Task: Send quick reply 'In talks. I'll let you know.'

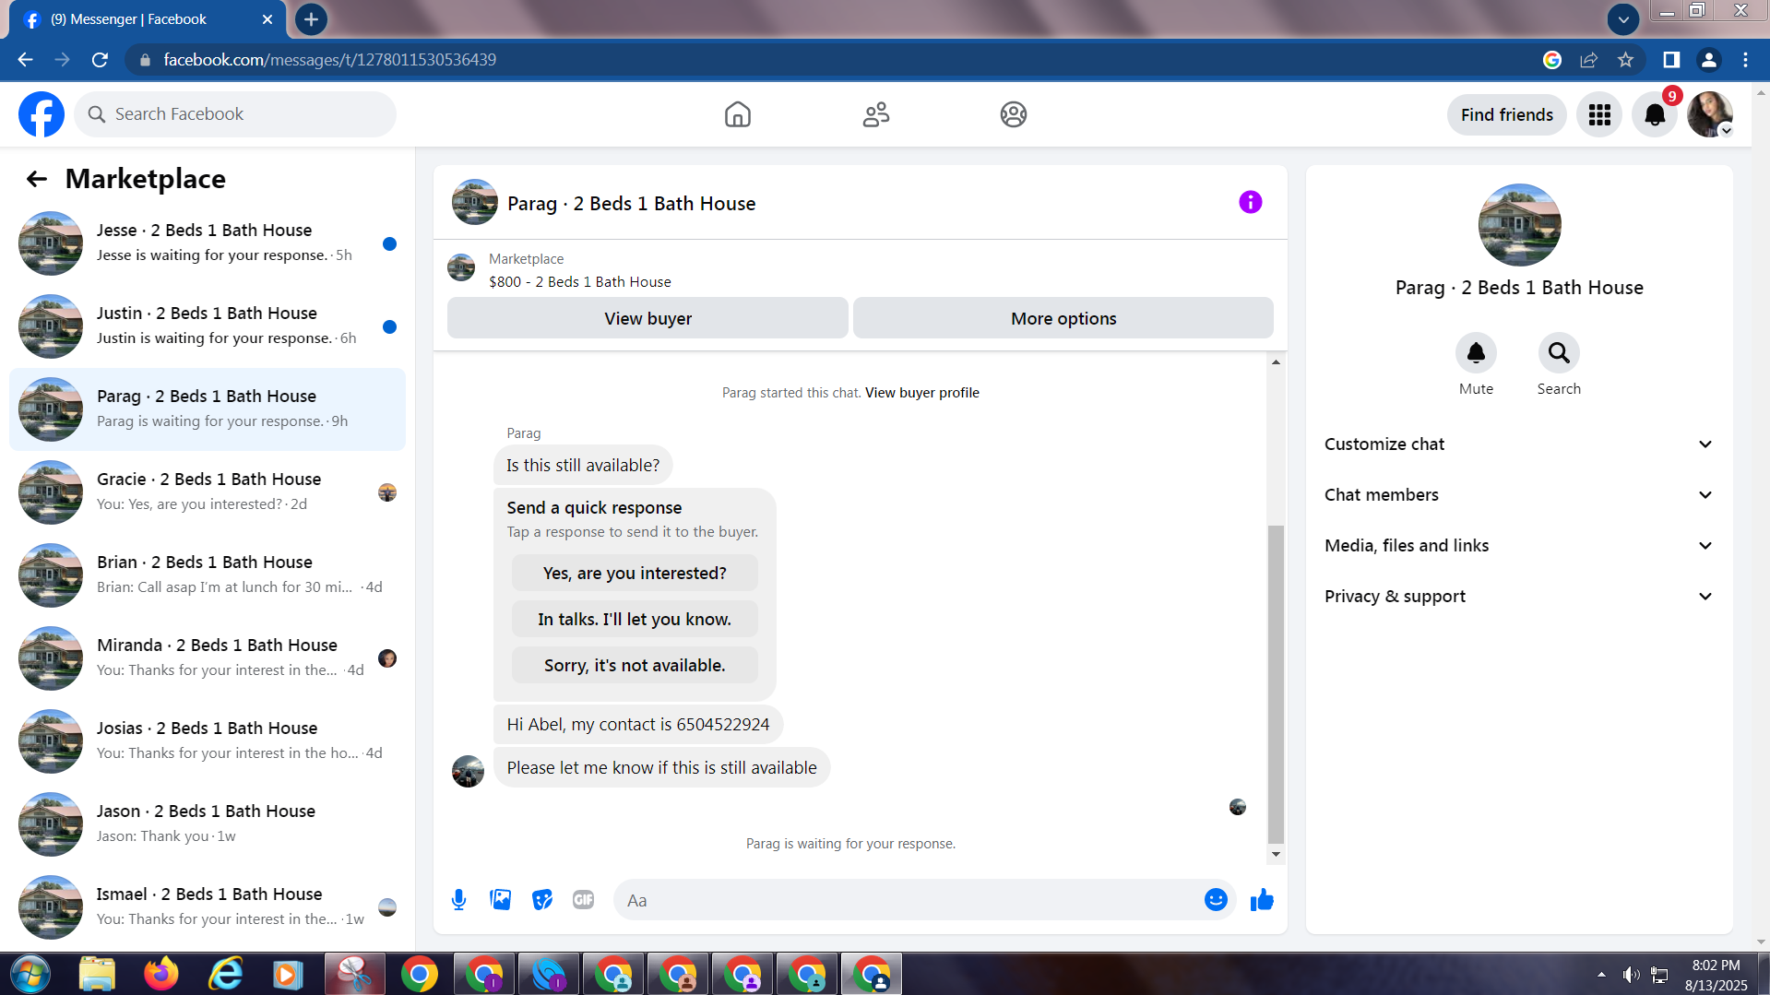Action: [x=635, y=619]
